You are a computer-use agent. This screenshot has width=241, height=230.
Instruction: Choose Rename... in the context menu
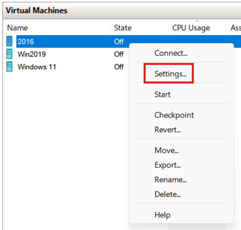point(171,180)
